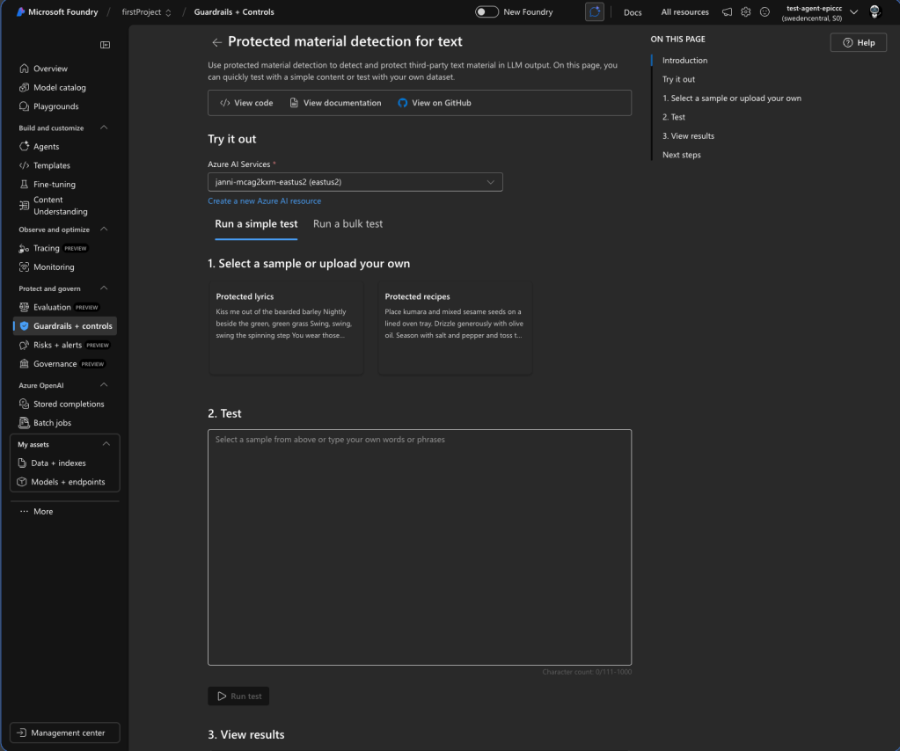Viewport: 900px width, 751px height.
Task: Open the Azure AI Services dropdown
Action: (355, 182)
